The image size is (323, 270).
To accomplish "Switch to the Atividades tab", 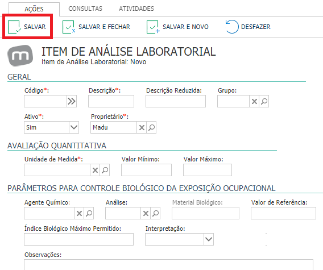I will pos(136,9).
